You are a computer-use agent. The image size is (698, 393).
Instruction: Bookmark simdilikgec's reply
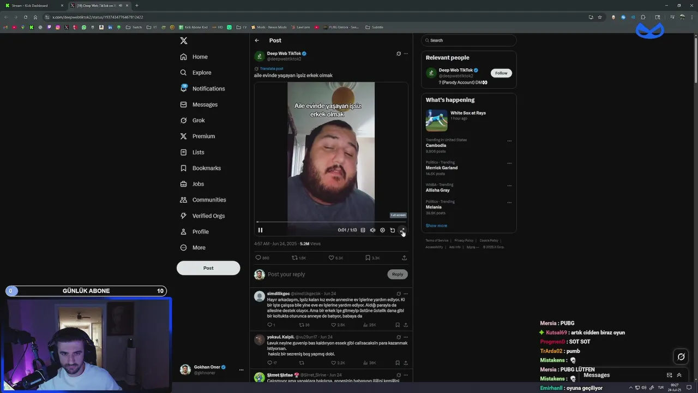[397, 325]
